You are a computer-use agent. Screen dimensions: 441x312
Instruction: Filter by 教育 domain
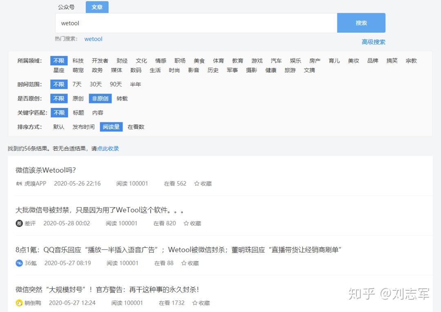(x=238, y=61)
